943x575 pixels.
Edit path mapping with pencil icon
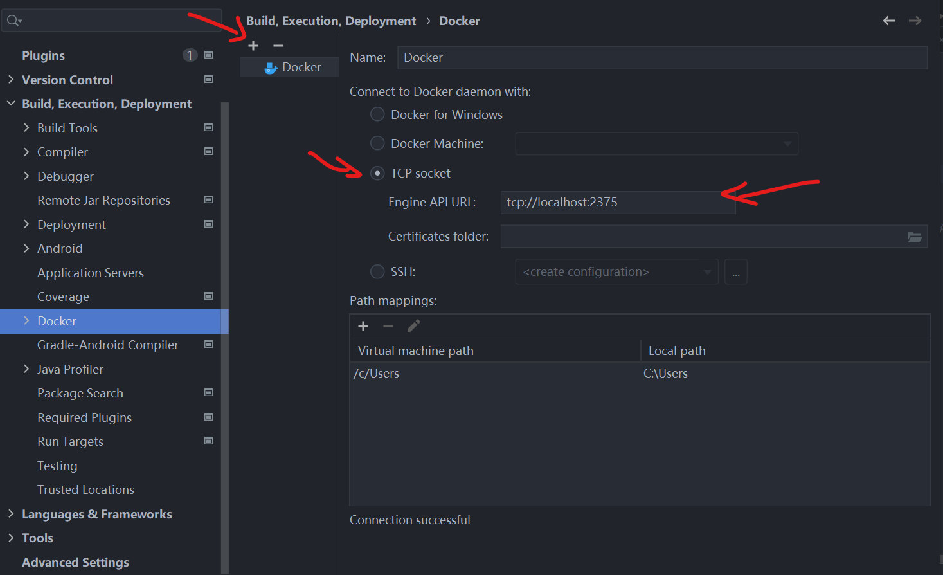413,326
